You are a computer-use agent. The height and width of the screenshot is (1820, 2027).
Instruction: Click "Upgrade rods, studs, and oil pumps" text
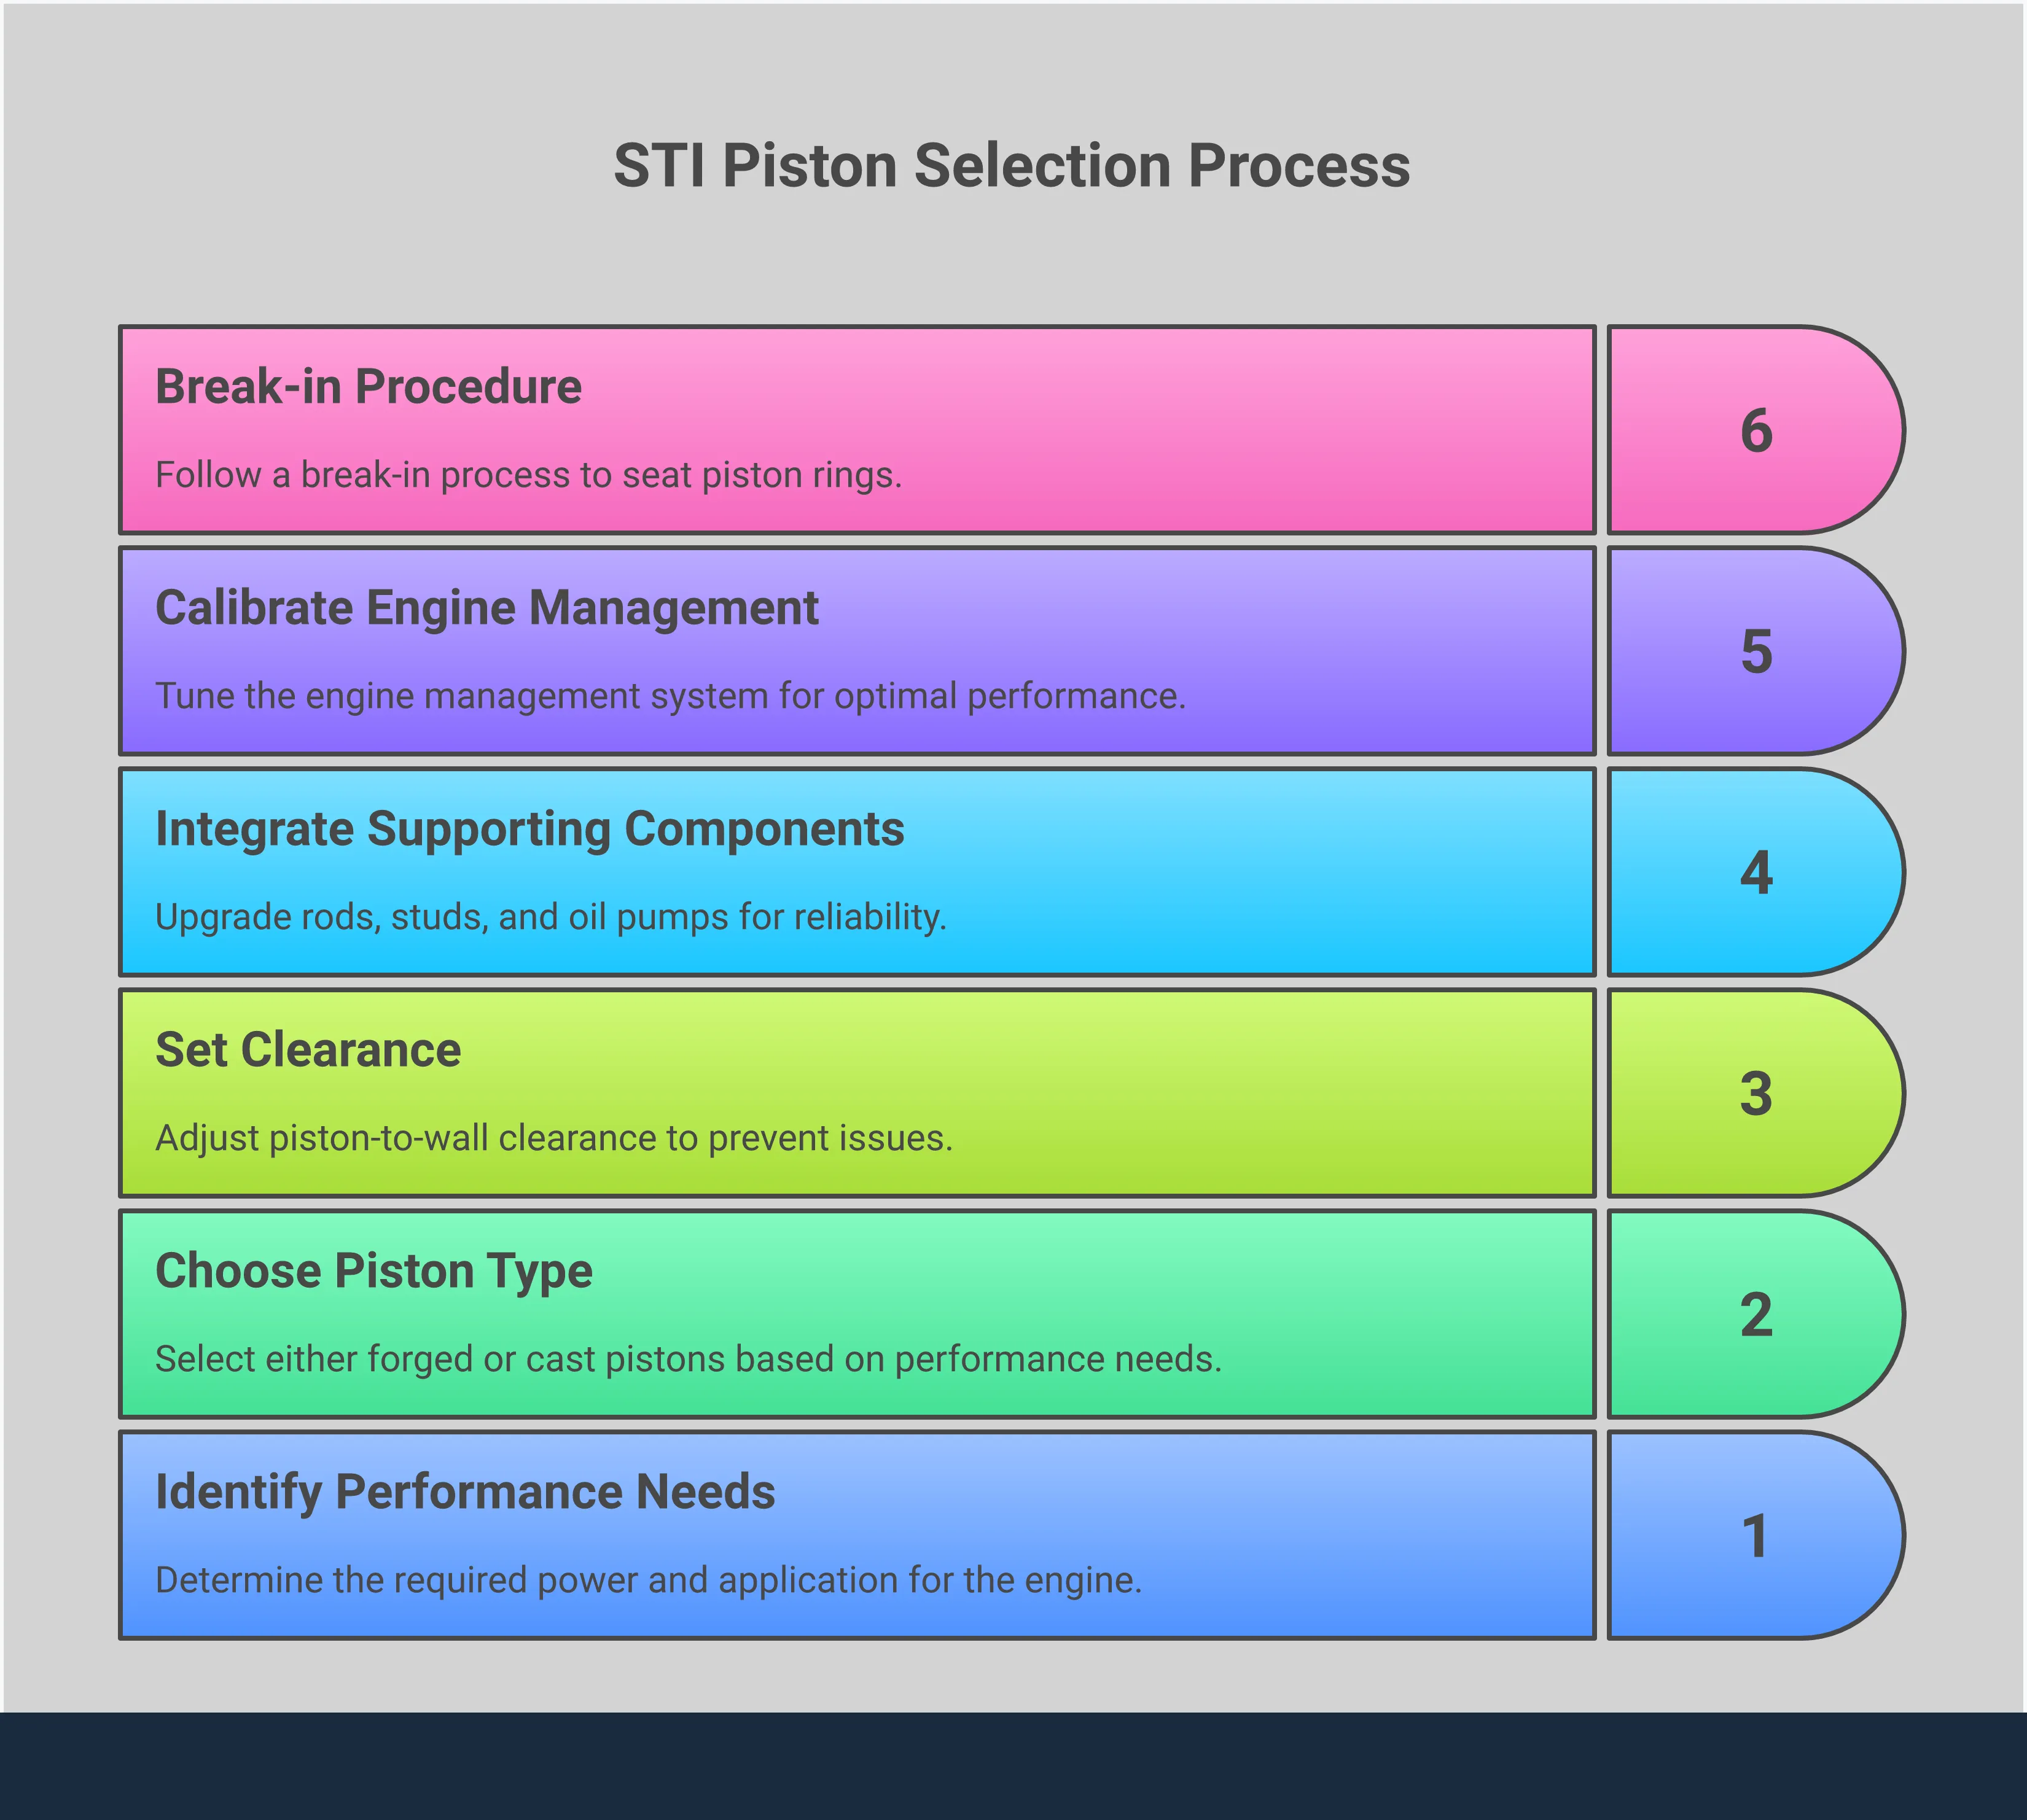pos(550,917)
